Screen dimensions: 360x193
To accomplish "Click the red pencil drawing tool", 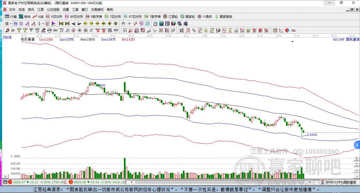I will click(7, 31).
